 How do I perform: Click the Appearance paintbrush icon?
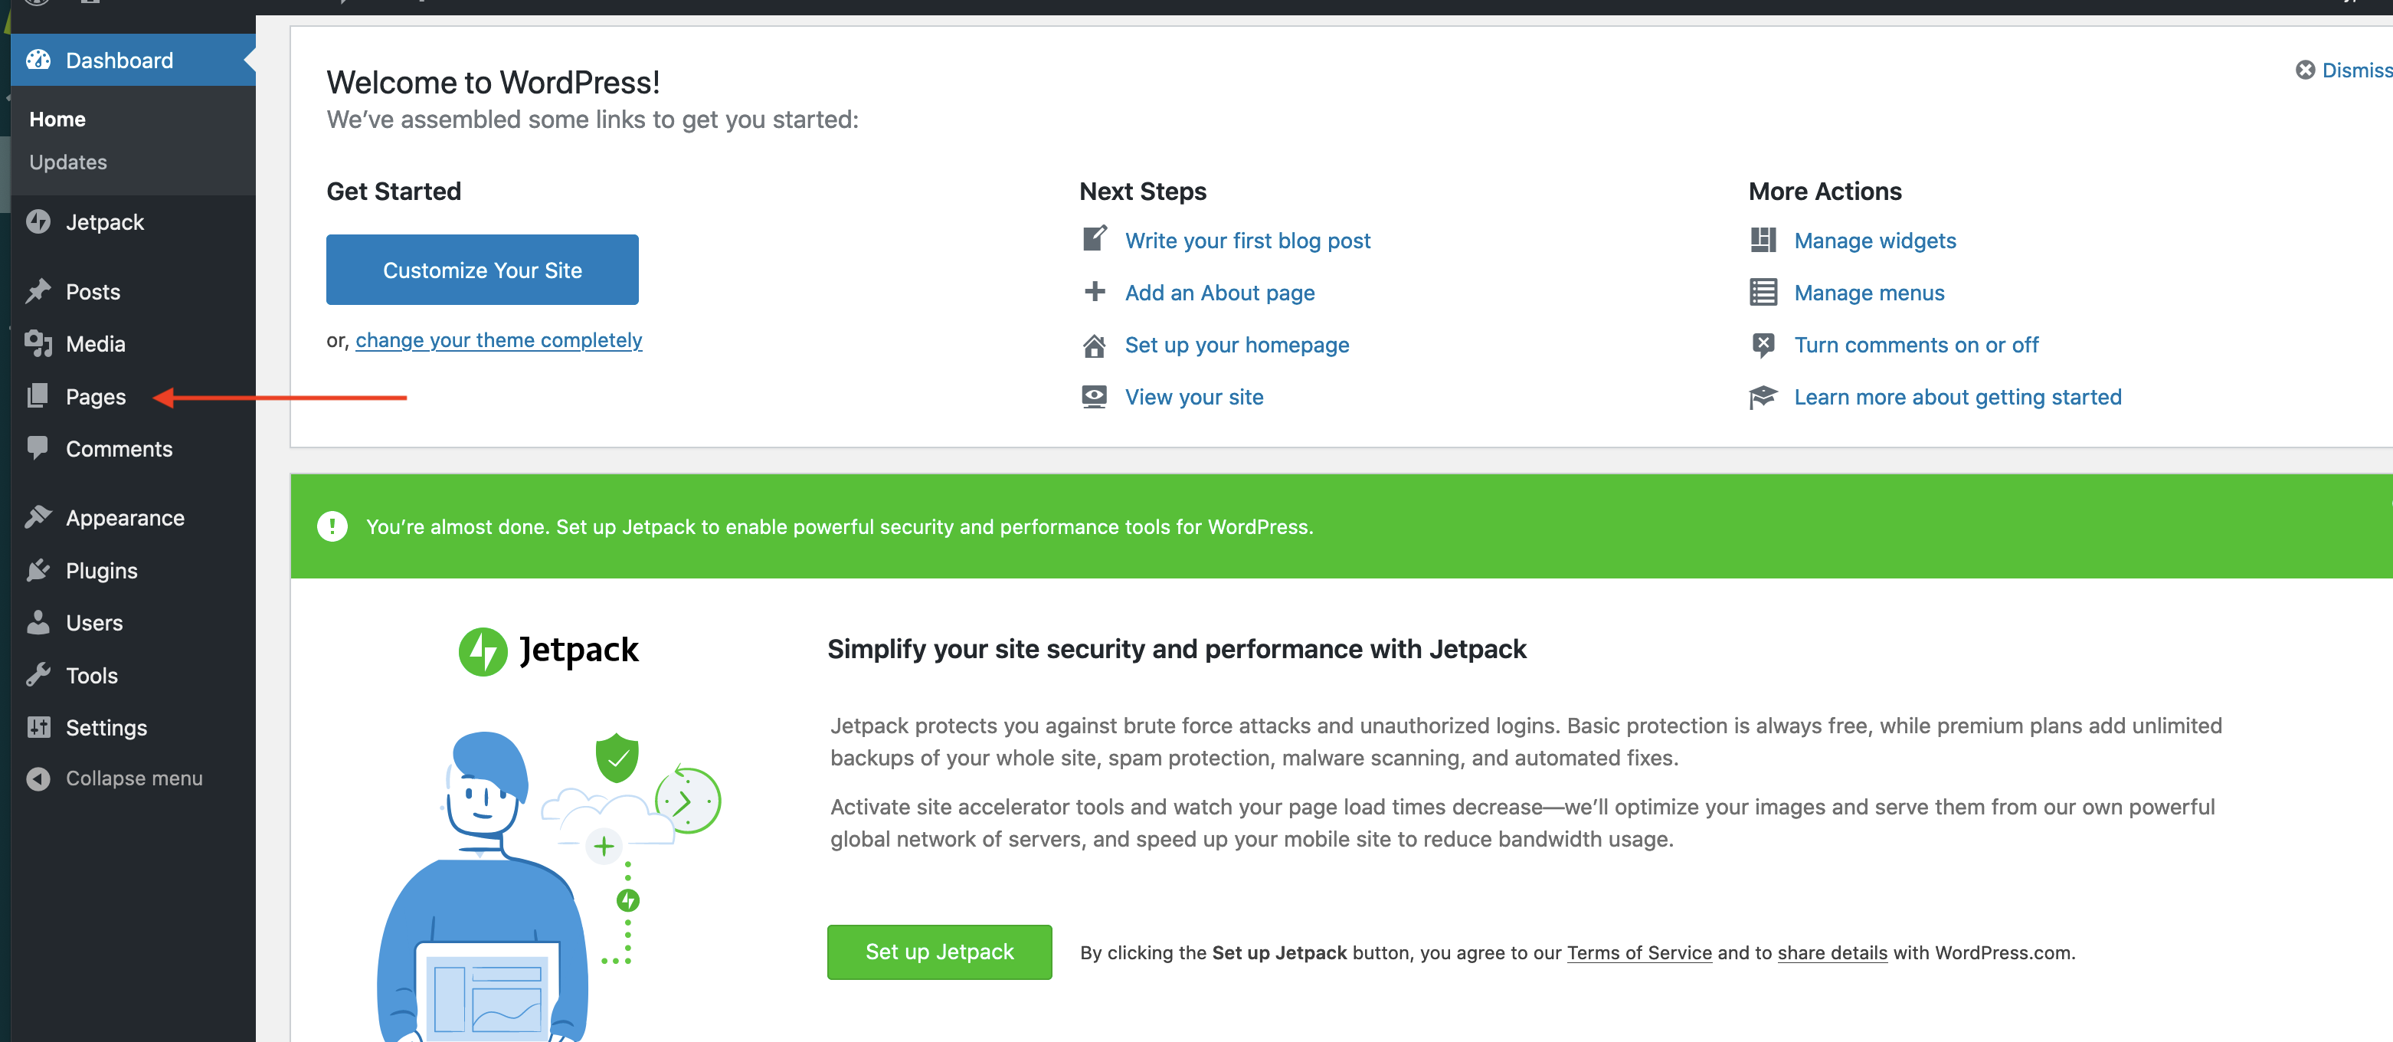coord(38,517)
